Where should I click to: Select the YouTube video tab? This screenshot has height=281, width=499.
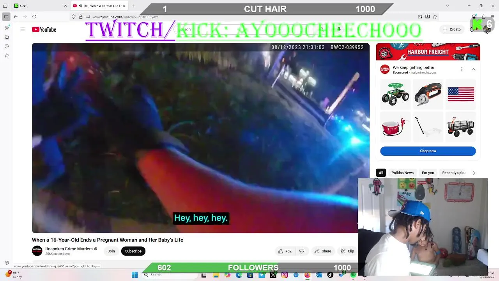point(99,6)
